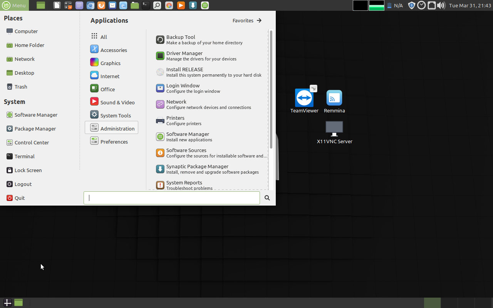Open the mail client panel launcher

tap(112, 5)
